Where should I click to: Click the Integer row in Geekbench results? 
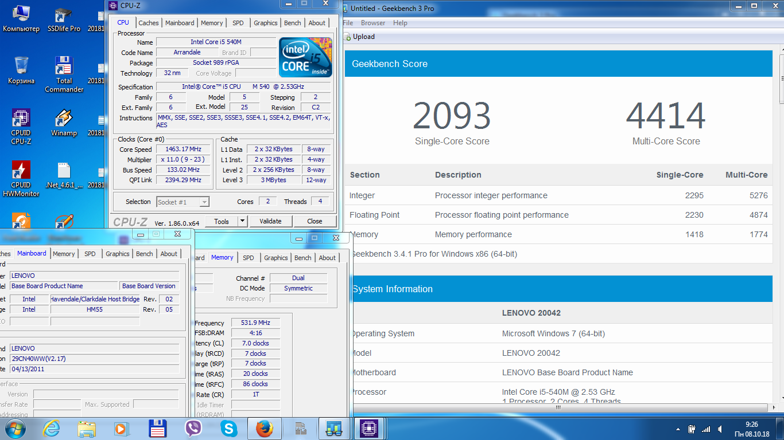[558, 195]
